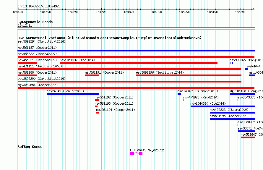
Task: Click the last magenta LINC00442 exon block
Action: [x=141, y=154]
